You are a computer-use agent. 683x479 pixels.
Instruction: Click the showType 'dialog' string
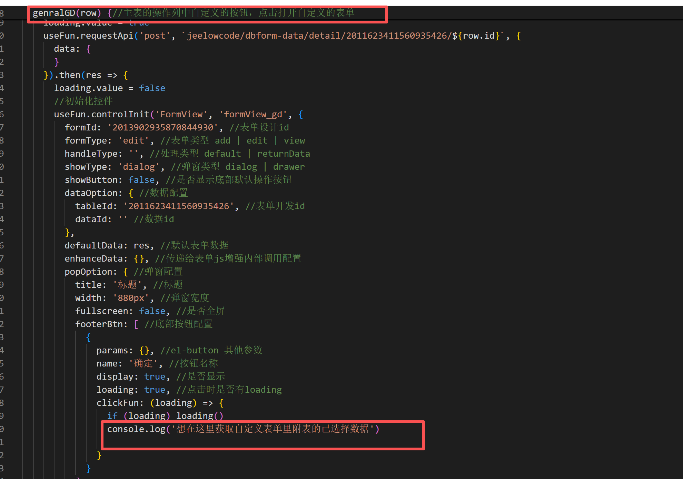click(139, 167)
